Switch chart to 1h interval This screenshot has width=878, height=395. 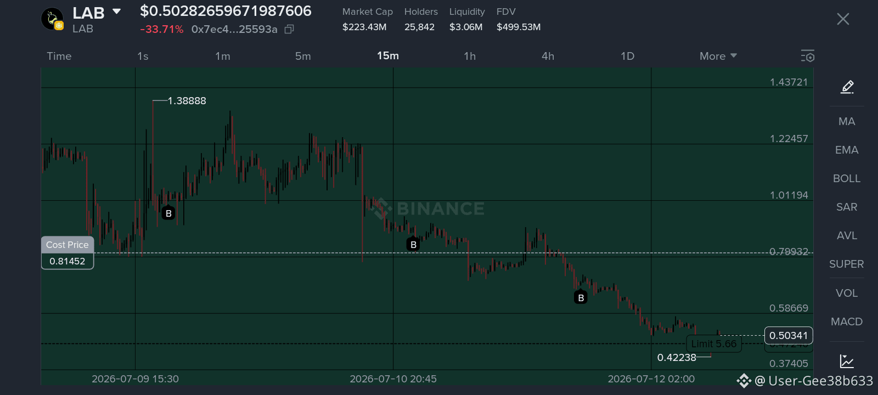pos(470,56)
